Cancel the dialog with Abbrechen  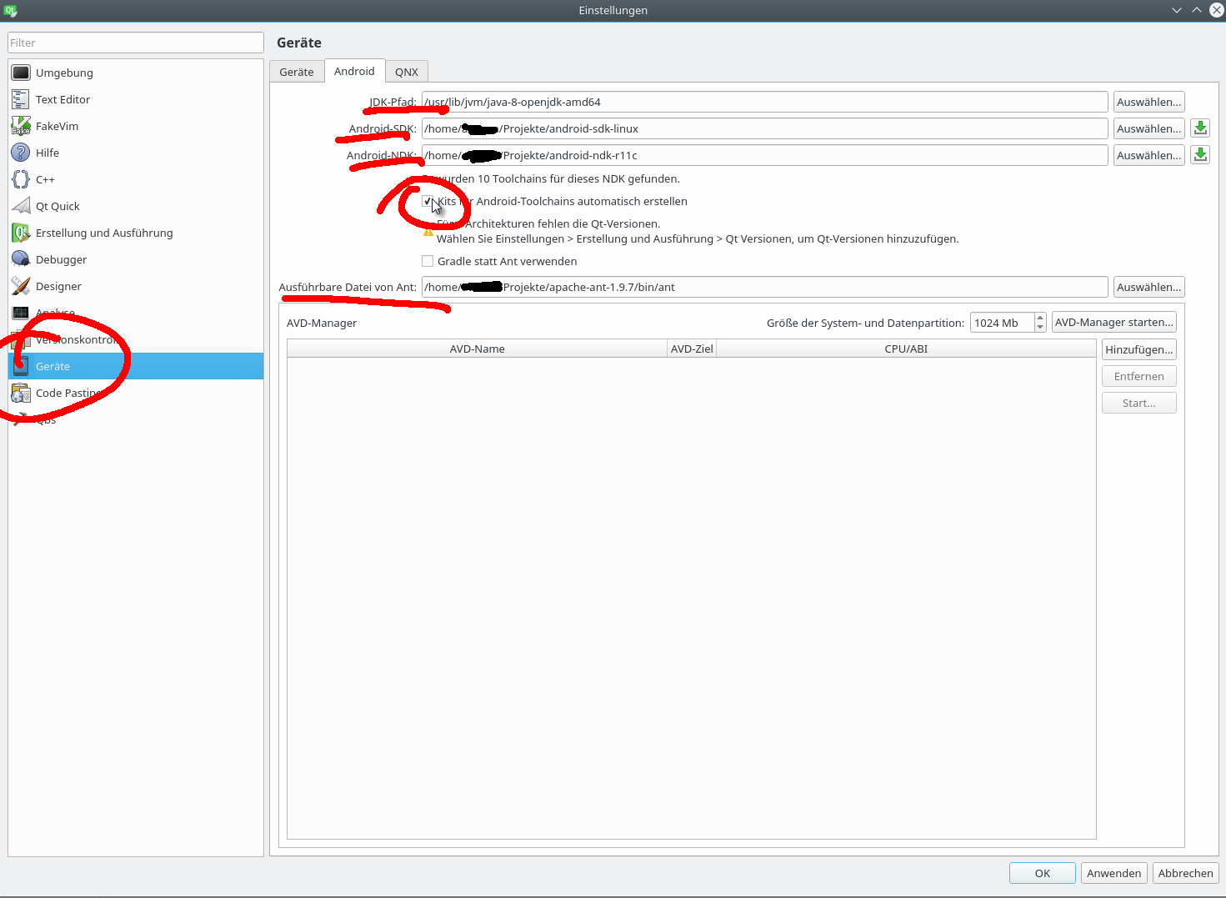click(1185, 873)
